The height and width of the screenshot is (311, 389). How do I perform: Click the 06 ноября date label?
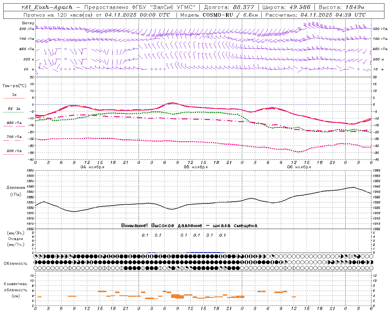(299, 167)
